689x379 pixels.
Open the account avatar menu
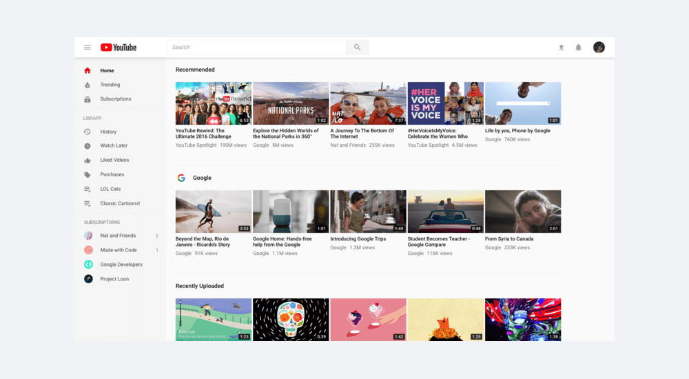point(599,47)
